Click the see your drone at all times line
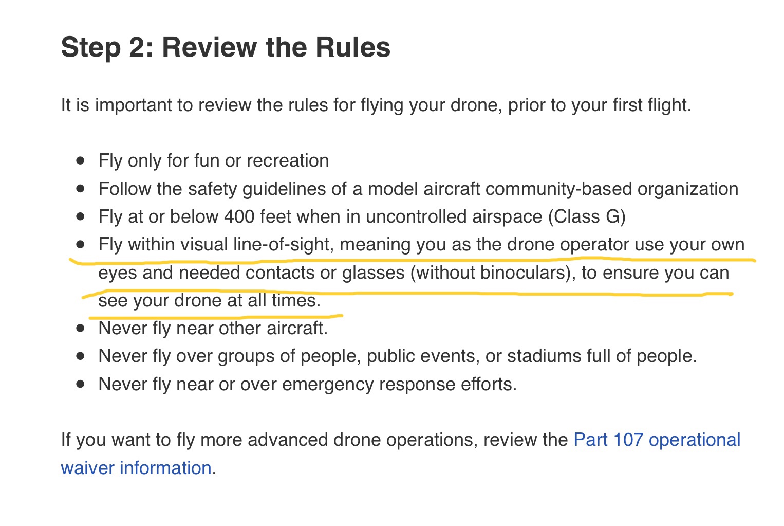Viewport: 784px width, 526px height. (x=210, y=301)
